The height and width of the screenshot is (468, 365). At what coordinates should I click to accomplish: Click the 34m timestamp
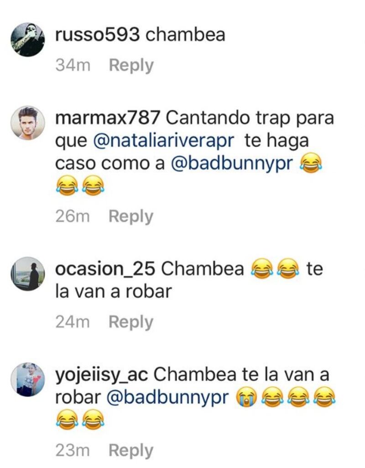73,65
